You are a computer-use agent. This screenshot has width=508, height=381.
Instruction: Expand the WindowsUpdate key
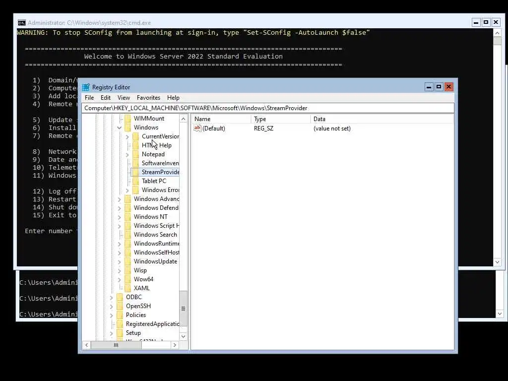119,261
